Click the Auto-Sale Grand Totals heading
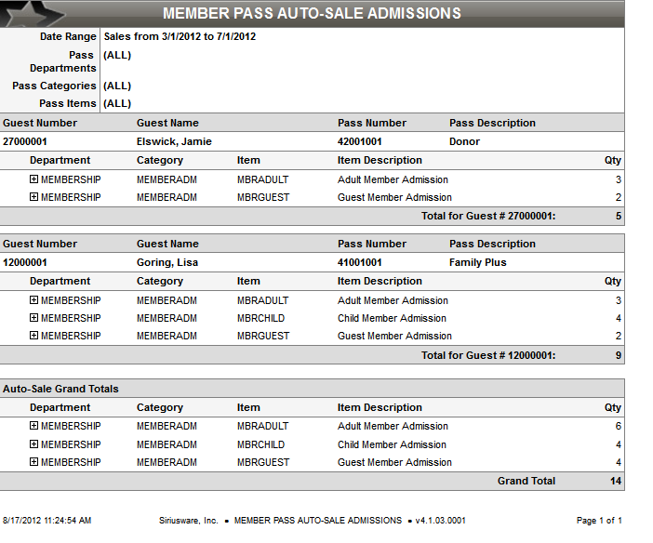The image size is (653, 543). tap(60, 389)
